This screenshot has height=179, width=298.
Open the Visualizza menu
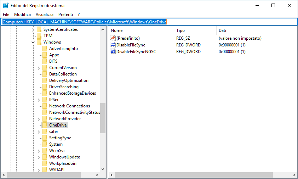[x=45, y=15]
